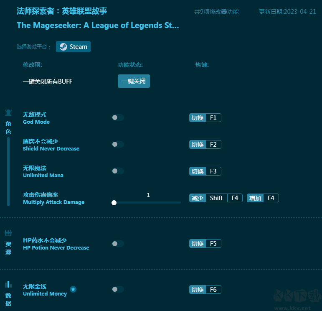Enable Shield Never Decrease toggle
322x311 pixels.
coord(118,145)
